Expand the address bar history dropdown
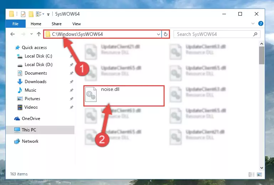The width and height of the screenshot is (274, 185). 158,34
